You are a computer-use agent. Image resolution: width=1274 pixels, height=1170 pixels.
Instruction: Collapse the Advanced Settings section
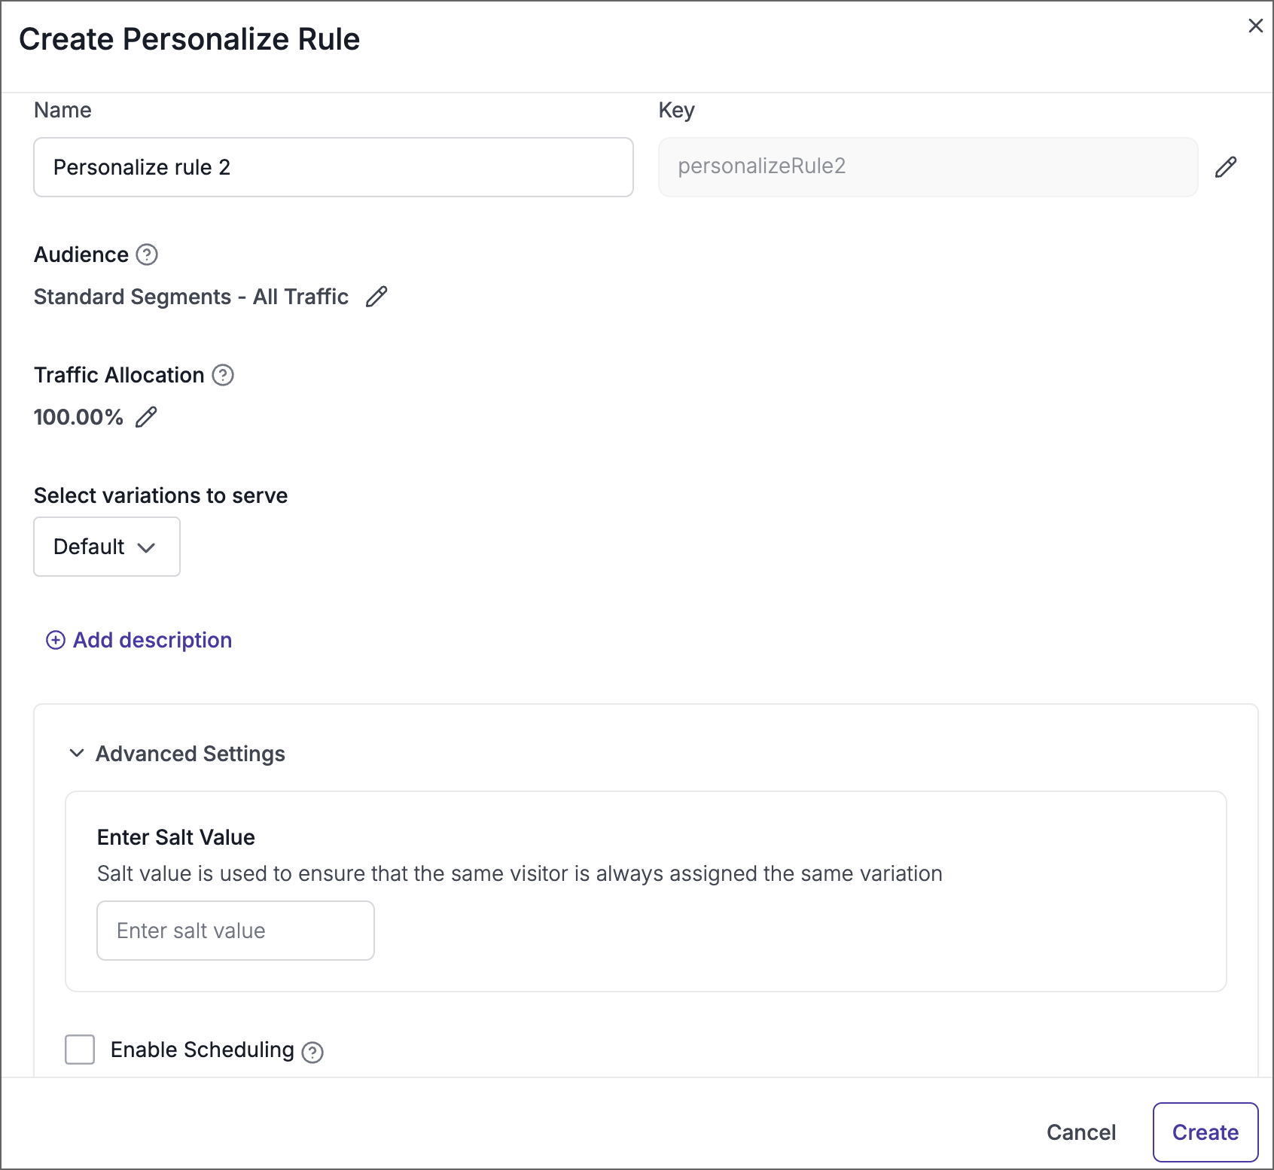tap(75, 754)
